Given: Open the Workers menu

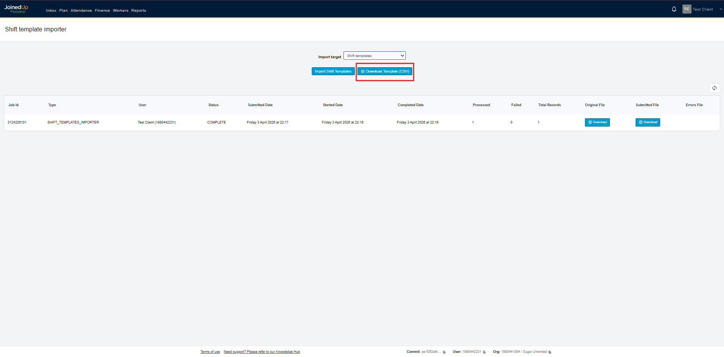Looking at the screenshot, I should click(121, 11).
